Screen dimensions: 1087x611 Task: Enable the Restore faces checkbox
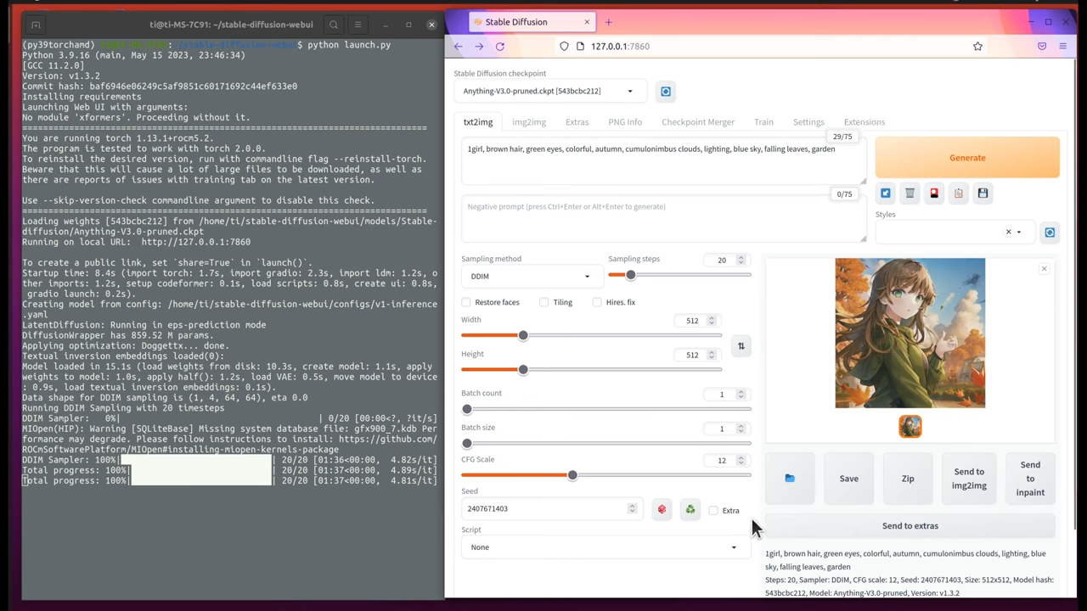466,302
